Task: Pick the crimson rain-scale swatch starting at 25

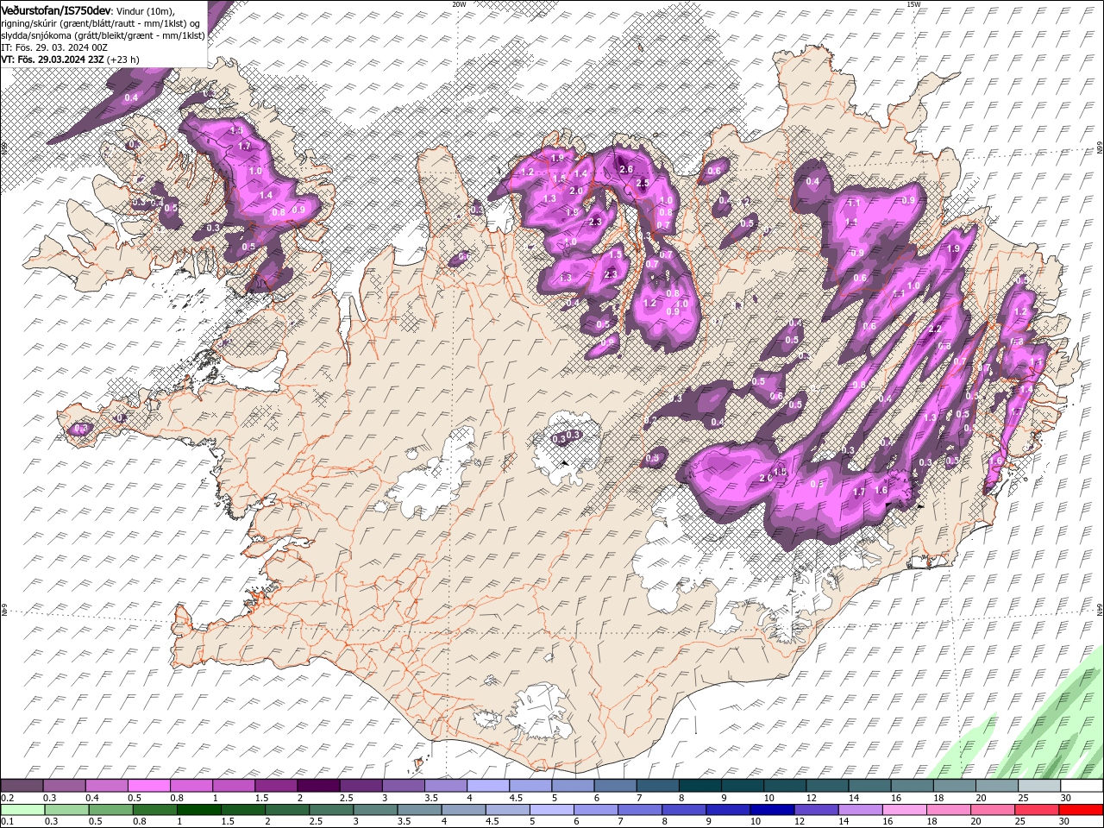Action: coord(1036,810)
